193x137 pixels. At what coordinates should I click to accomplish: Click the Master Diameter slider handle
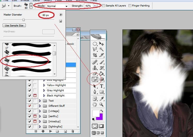(24, 20)
